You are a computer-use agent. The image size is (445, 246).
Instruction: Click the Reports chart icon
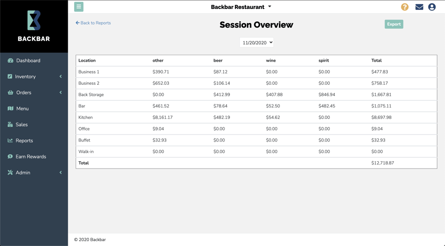coord(10,141)
